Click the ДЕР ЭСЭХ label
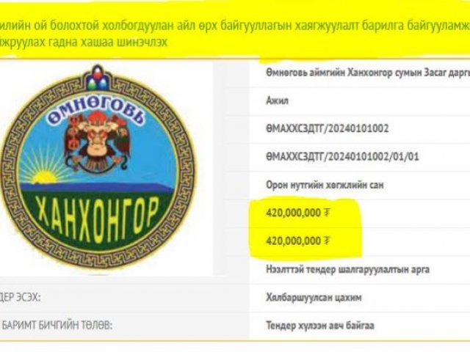 tap(21, 298)
